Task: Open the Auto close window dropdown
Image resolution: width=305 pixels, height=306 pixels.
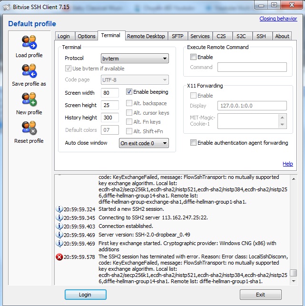Action: click(x=144, y=143)
